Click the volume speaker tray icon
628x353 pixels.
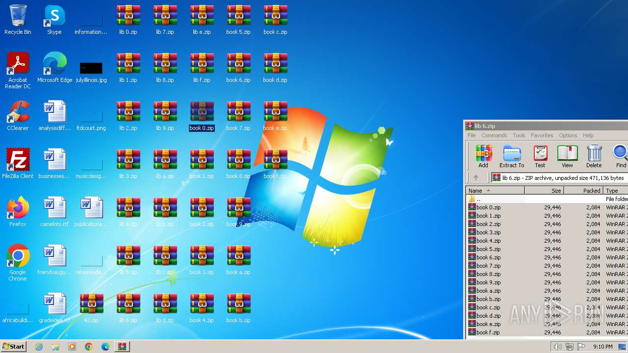558,347
